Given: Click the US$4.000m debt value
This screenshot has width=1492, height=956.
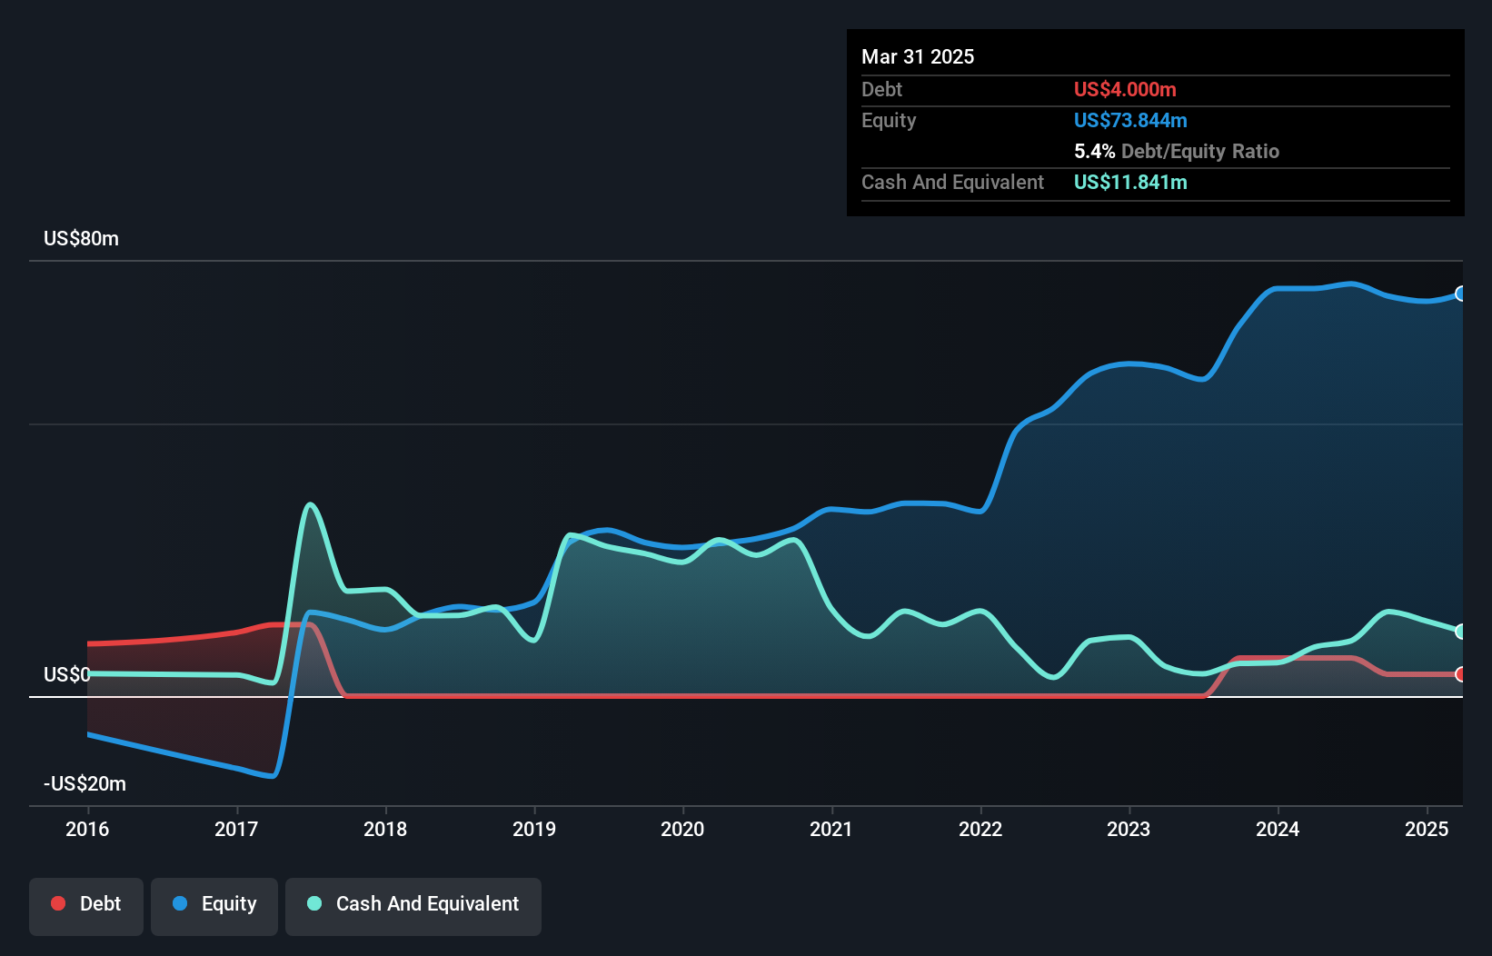Looking at the screenshot, I should 1125,90.
